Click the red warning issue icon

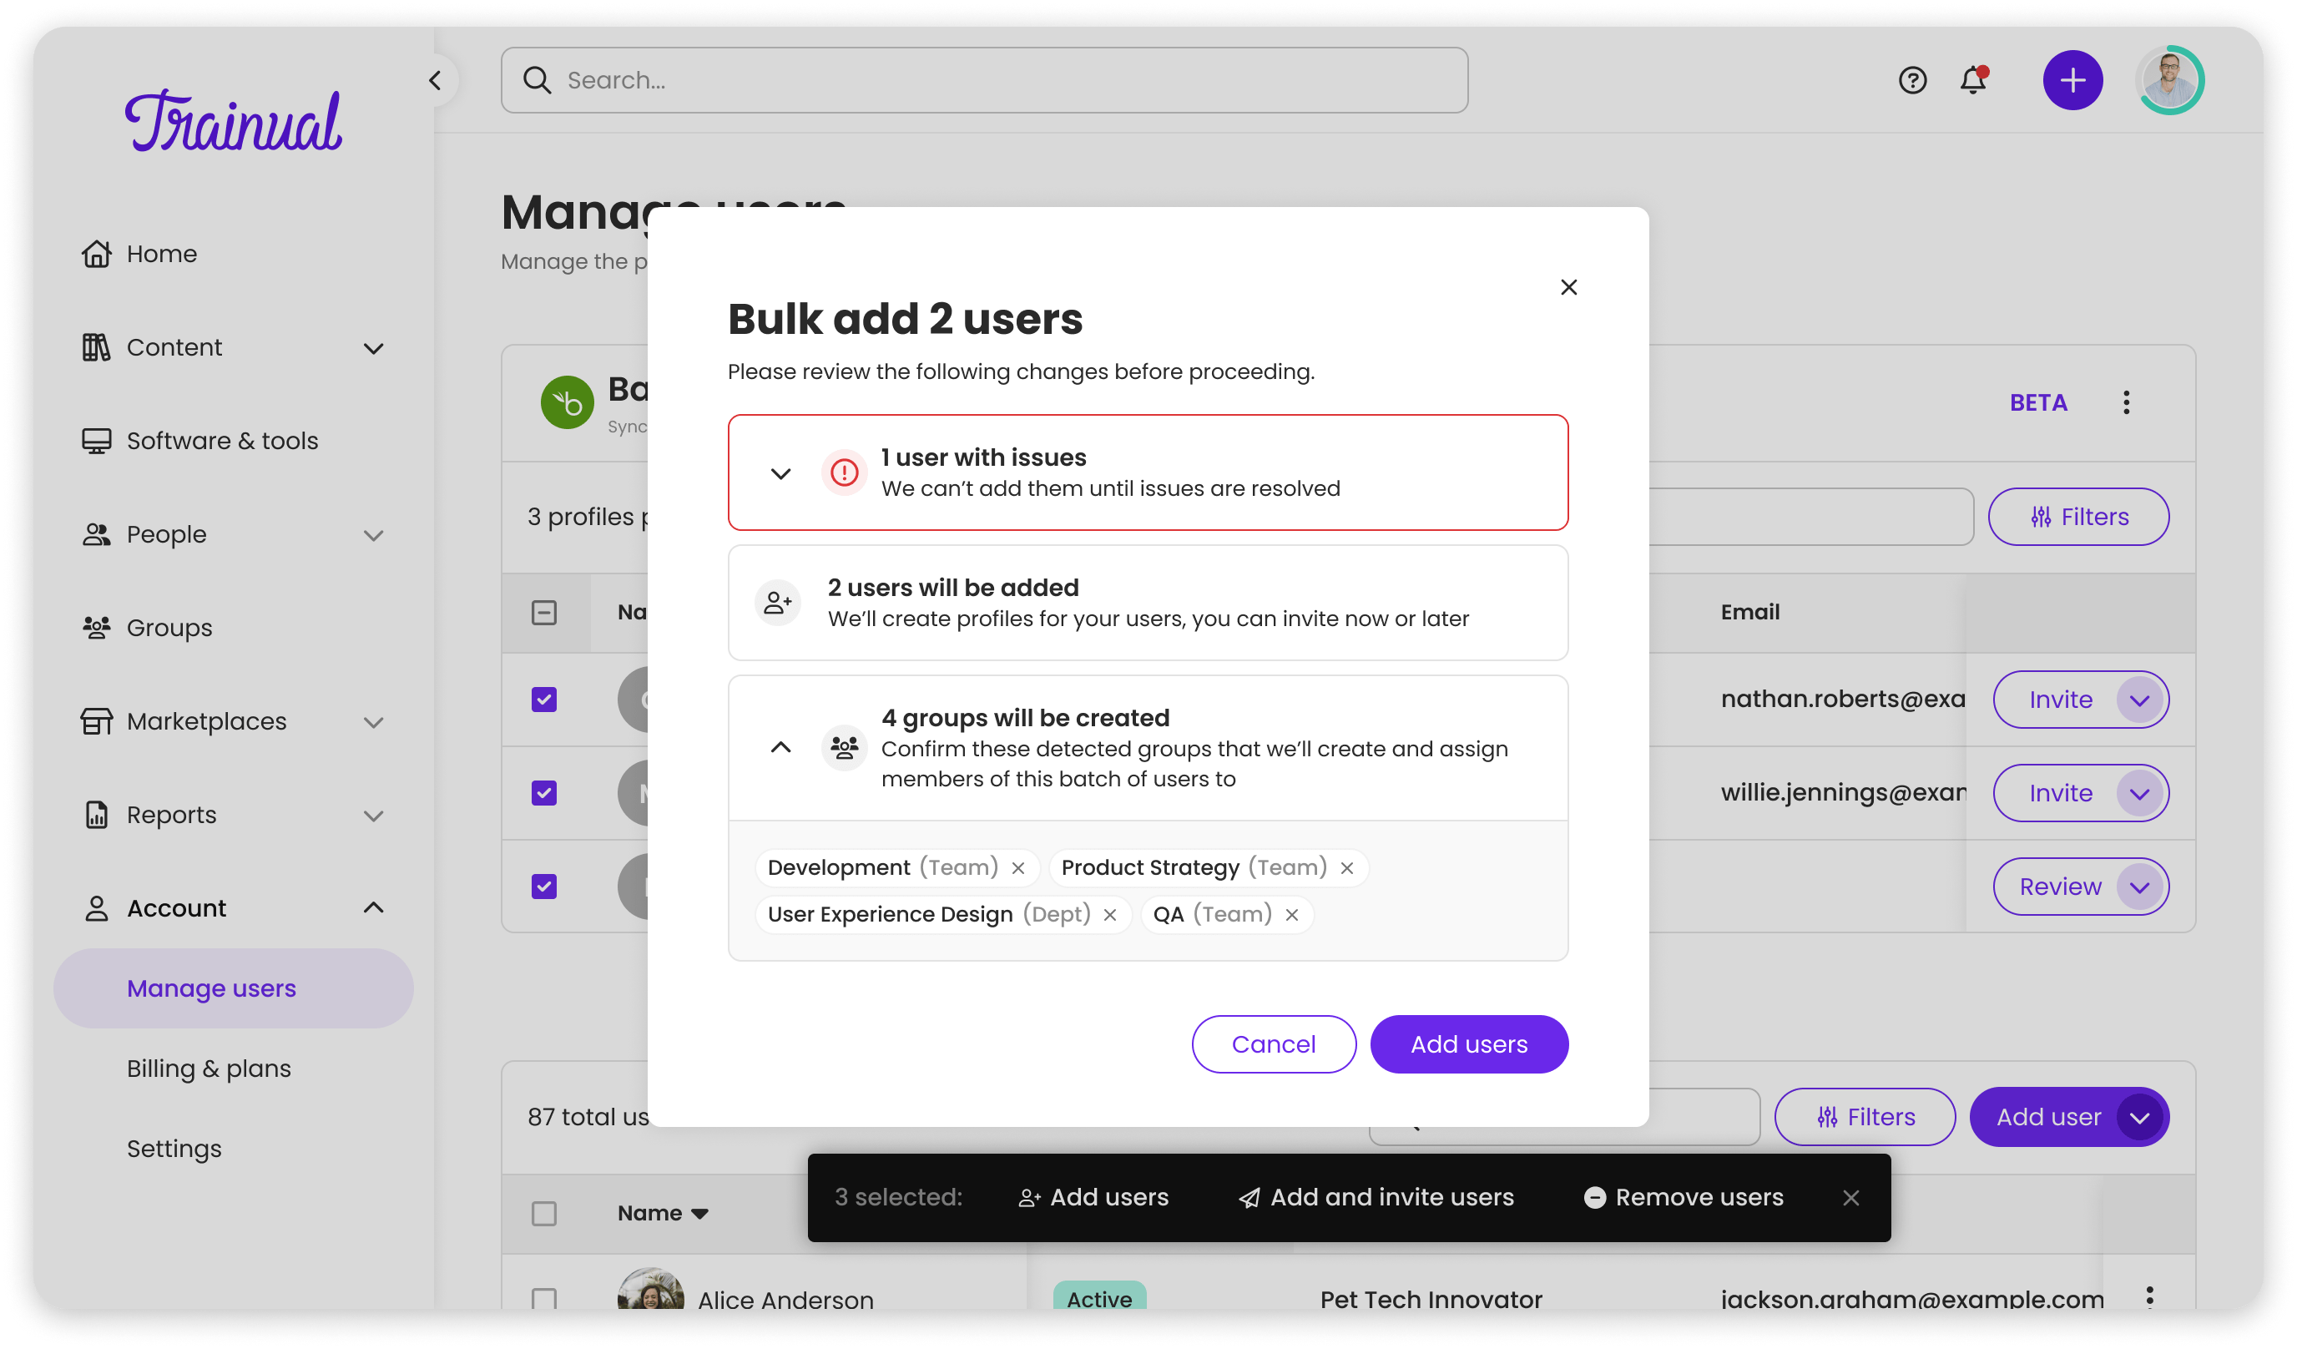(x=844, y=472)
